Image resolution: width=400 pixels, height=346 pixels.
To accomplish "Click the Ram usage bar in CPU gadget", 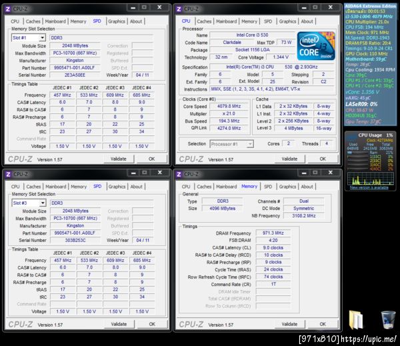I will coord(357,153).
